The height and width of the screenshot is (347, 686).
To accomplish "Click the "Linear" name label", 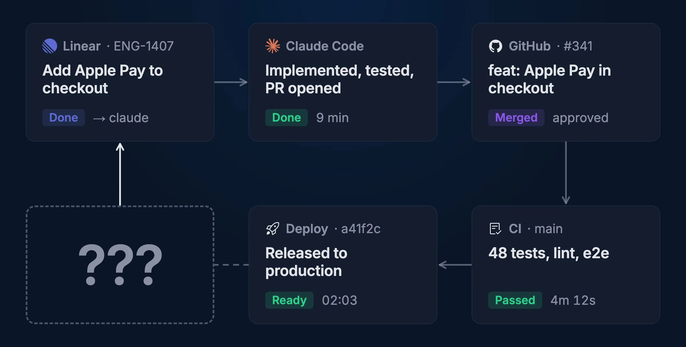I will [82, 46].
